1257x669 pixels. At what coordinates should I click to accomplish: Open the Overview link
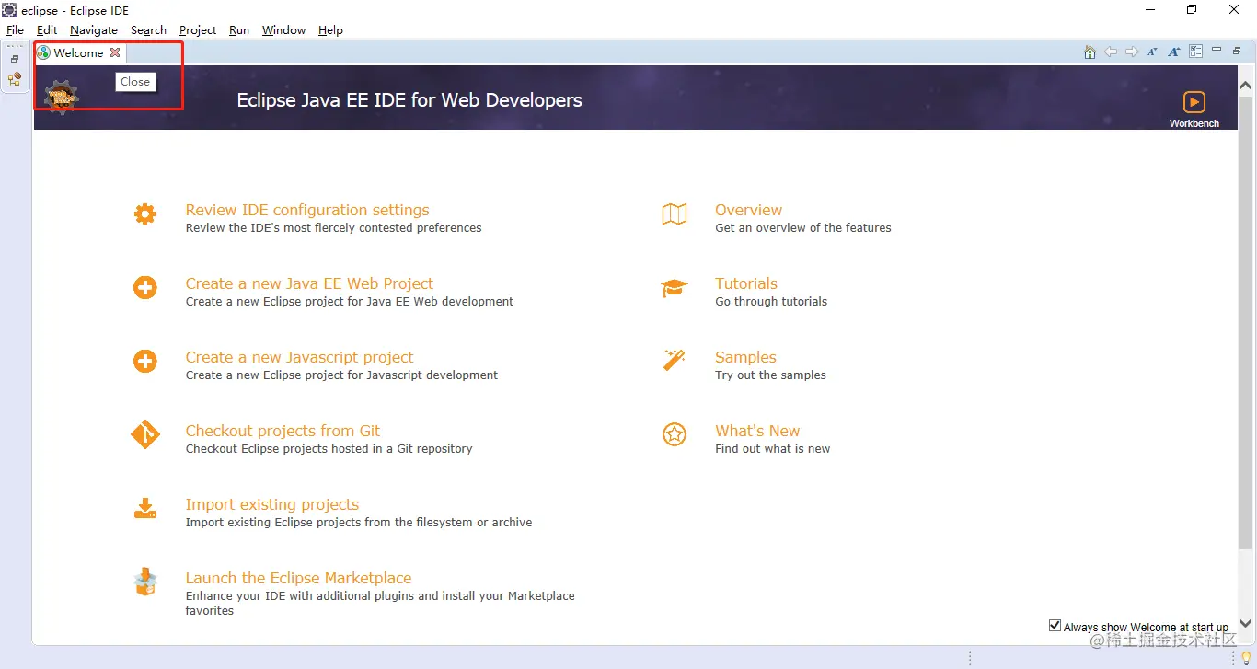pos(748,210)
